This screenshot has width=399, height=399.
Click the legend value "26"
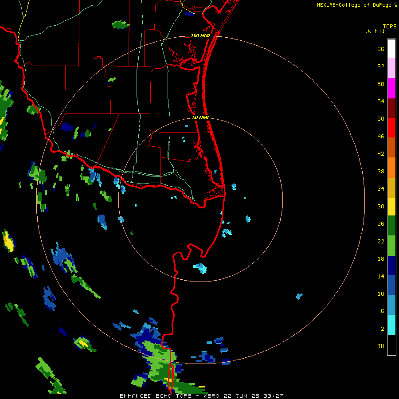tap(381, 224)
